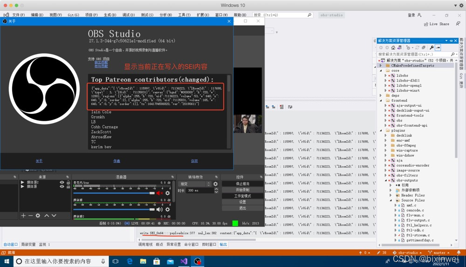This screenshot has width=466, height=267.
Task: Expand the deps folder
Action: 381,96
